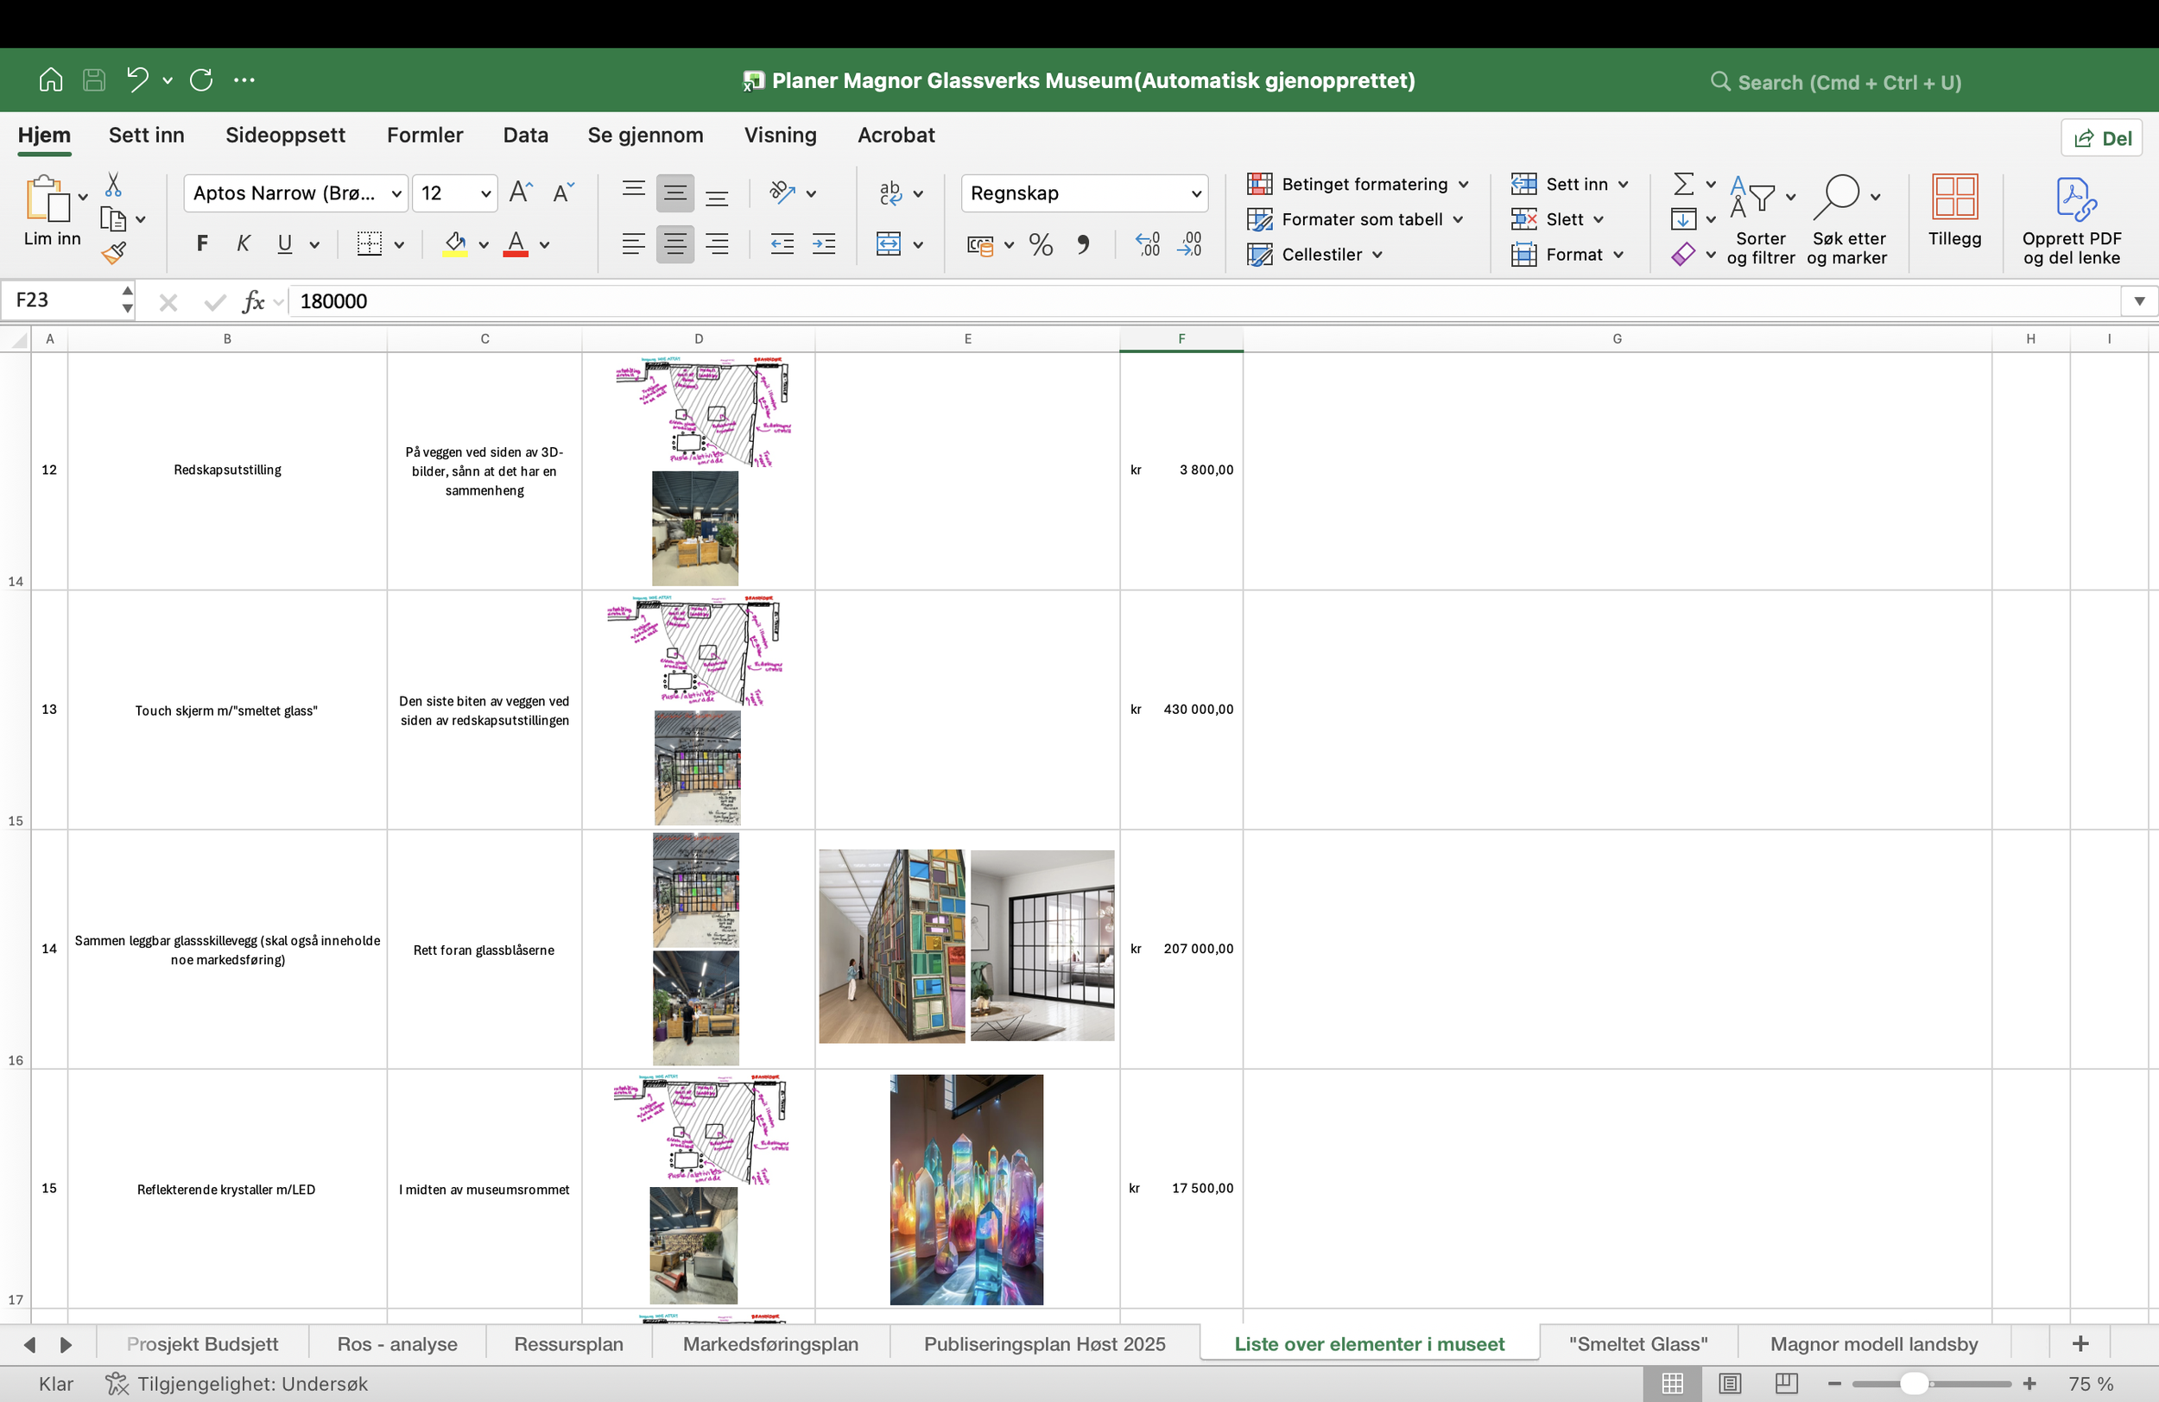Click the Undo arrow icon

138,79
